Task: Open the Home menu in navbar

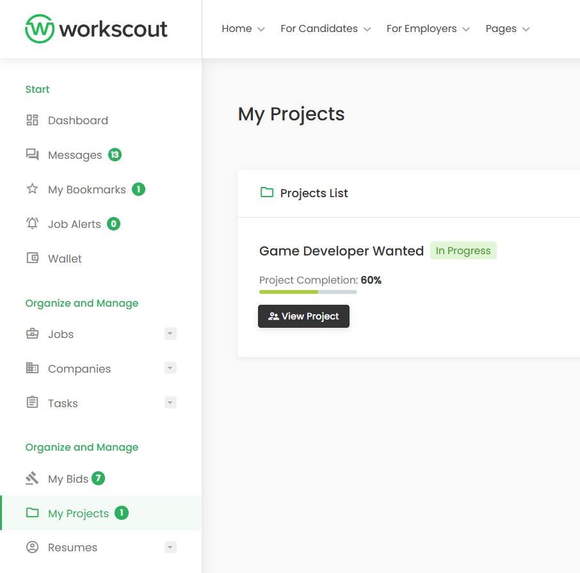Action: pos(243,29)
